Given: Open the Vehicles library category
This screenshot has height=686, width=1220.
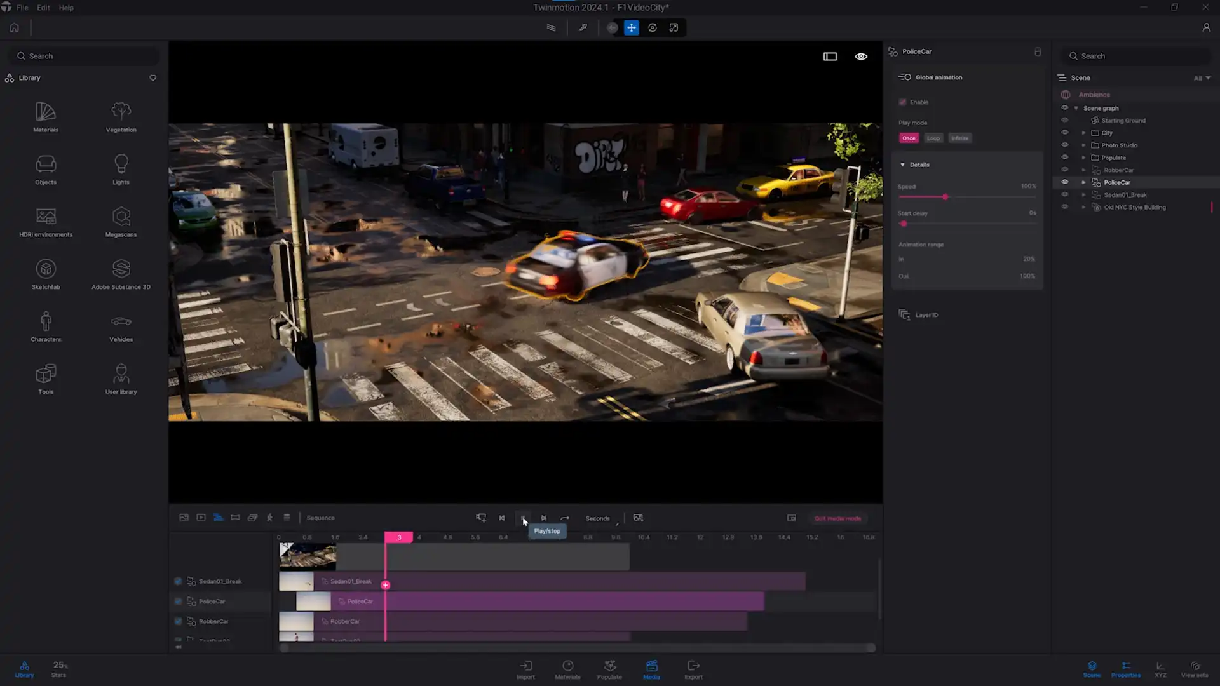Looking at the screenshot, I should coord(121,326).
